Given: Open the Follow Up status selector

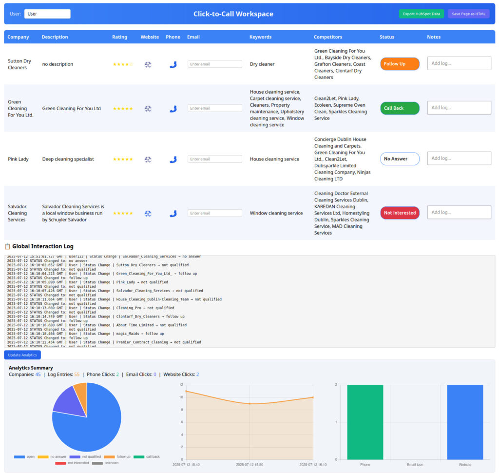Looking at the screenshot, I should pyautogui.click(x=400, y=64).
